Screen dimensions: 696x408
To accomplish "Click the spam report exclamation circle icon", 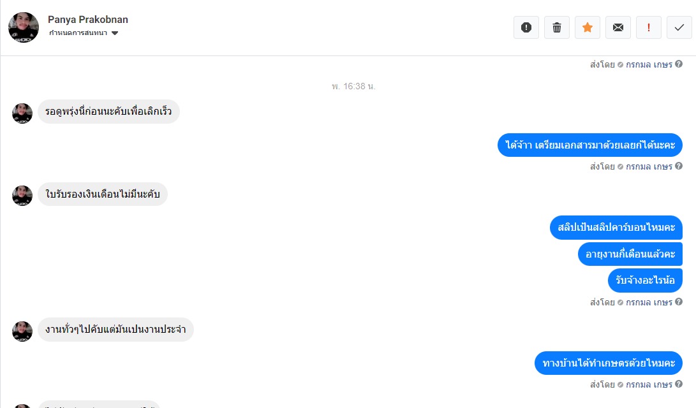I will (x=526, y=27).
